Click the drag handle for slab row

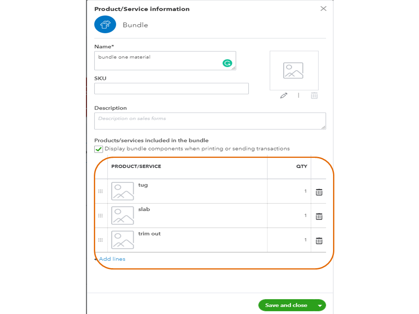[100, 216]
